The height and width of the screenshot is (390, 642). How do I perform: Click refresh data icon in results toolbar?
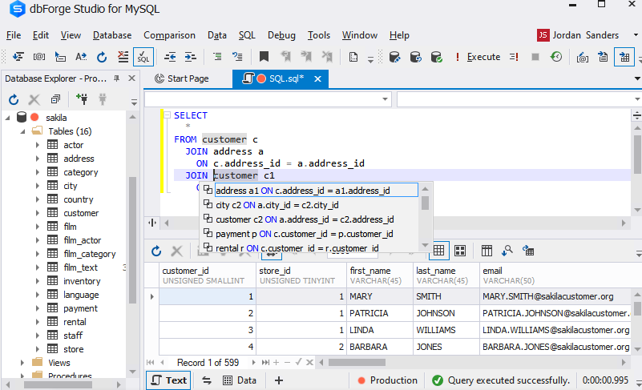coord(156,251)
